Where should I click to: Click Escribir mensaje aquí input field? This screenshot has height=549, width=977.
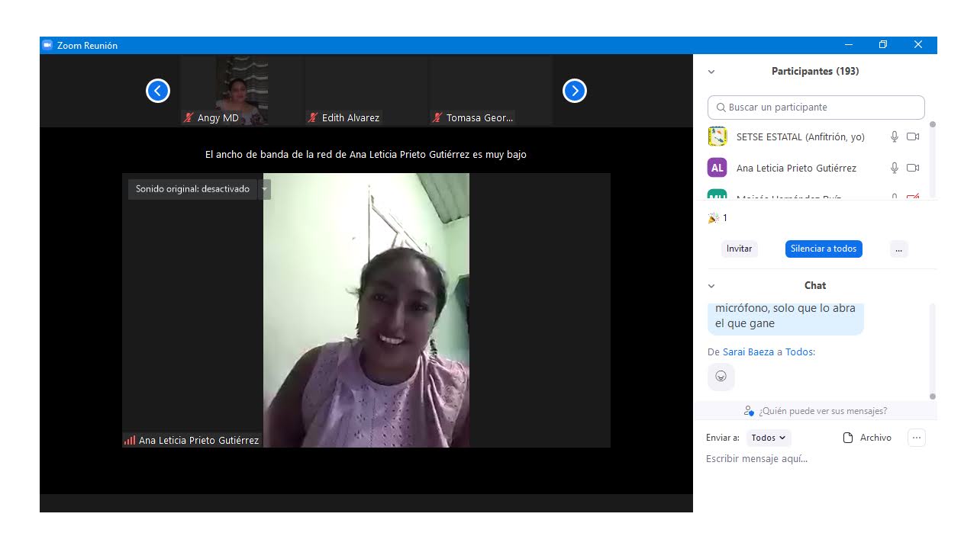point(815,459)
